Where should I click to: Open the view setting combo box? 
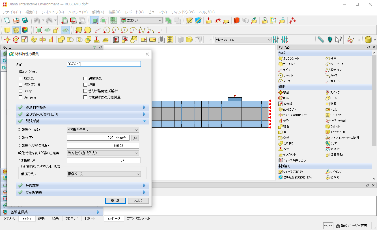coord(243,40)
